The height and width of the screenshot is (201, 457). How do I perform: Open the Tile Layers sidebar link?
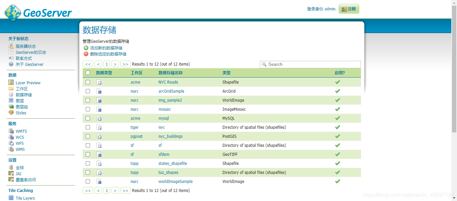click(x=25, y=198)
